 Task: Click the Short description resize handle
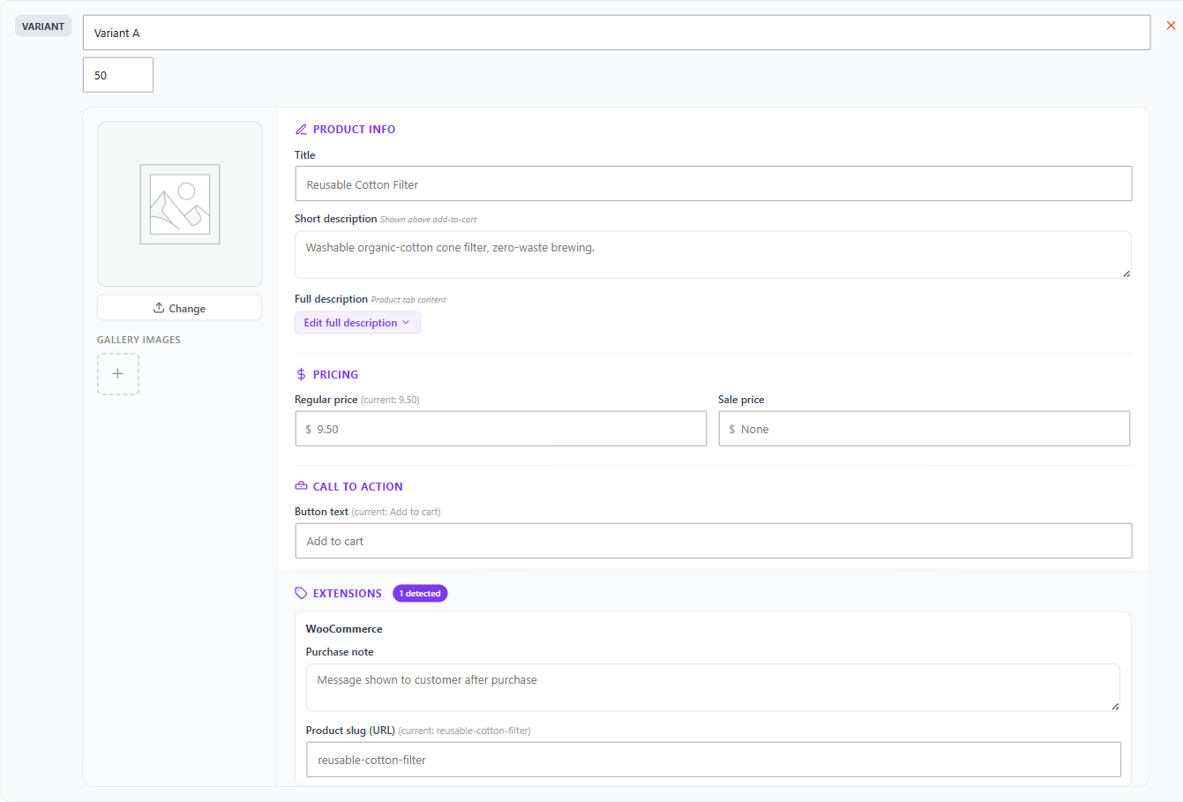tap(1127, 274)
